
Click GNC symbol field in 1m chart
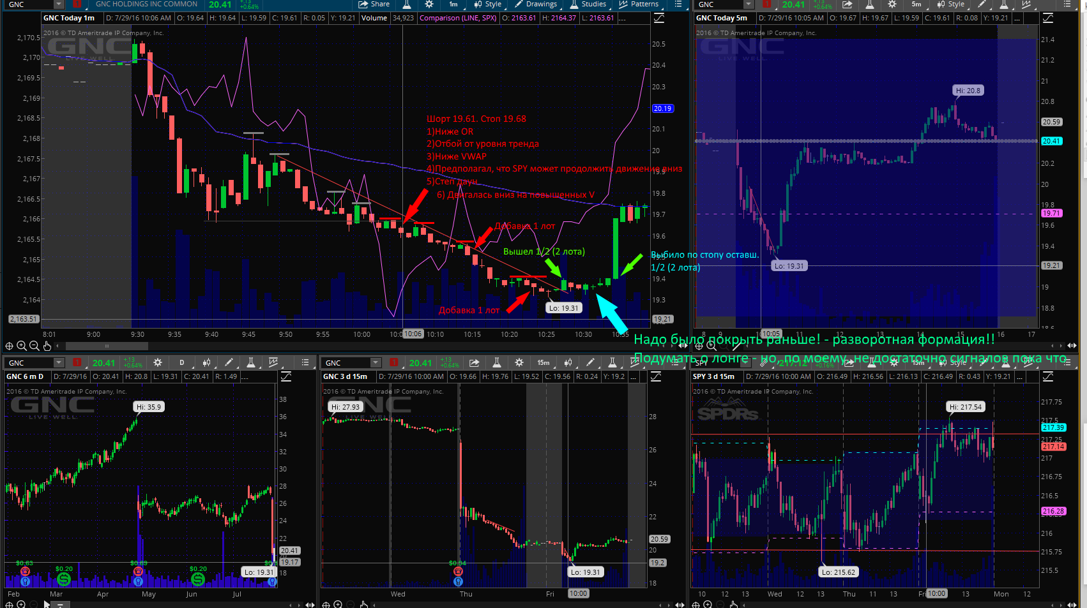point(29,4)
